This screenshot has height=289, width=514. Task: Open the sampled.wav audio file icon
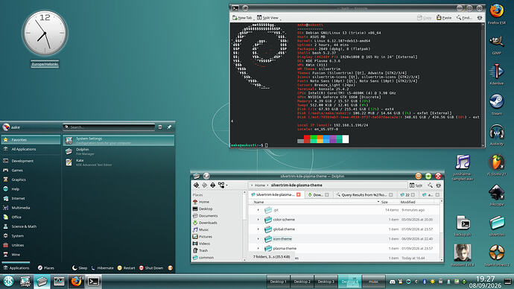click(463, 162)
